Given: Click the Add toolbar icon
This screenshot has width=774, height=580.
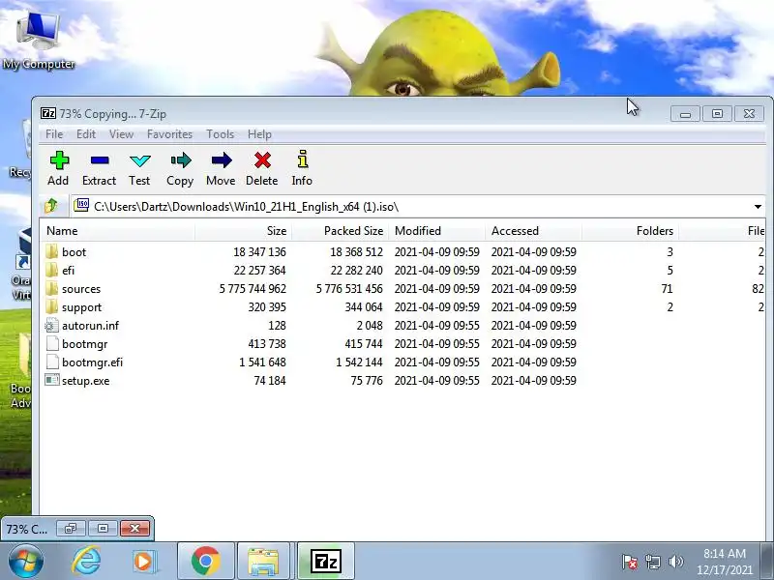Looking at the screenshot, I should click(59, 160).
